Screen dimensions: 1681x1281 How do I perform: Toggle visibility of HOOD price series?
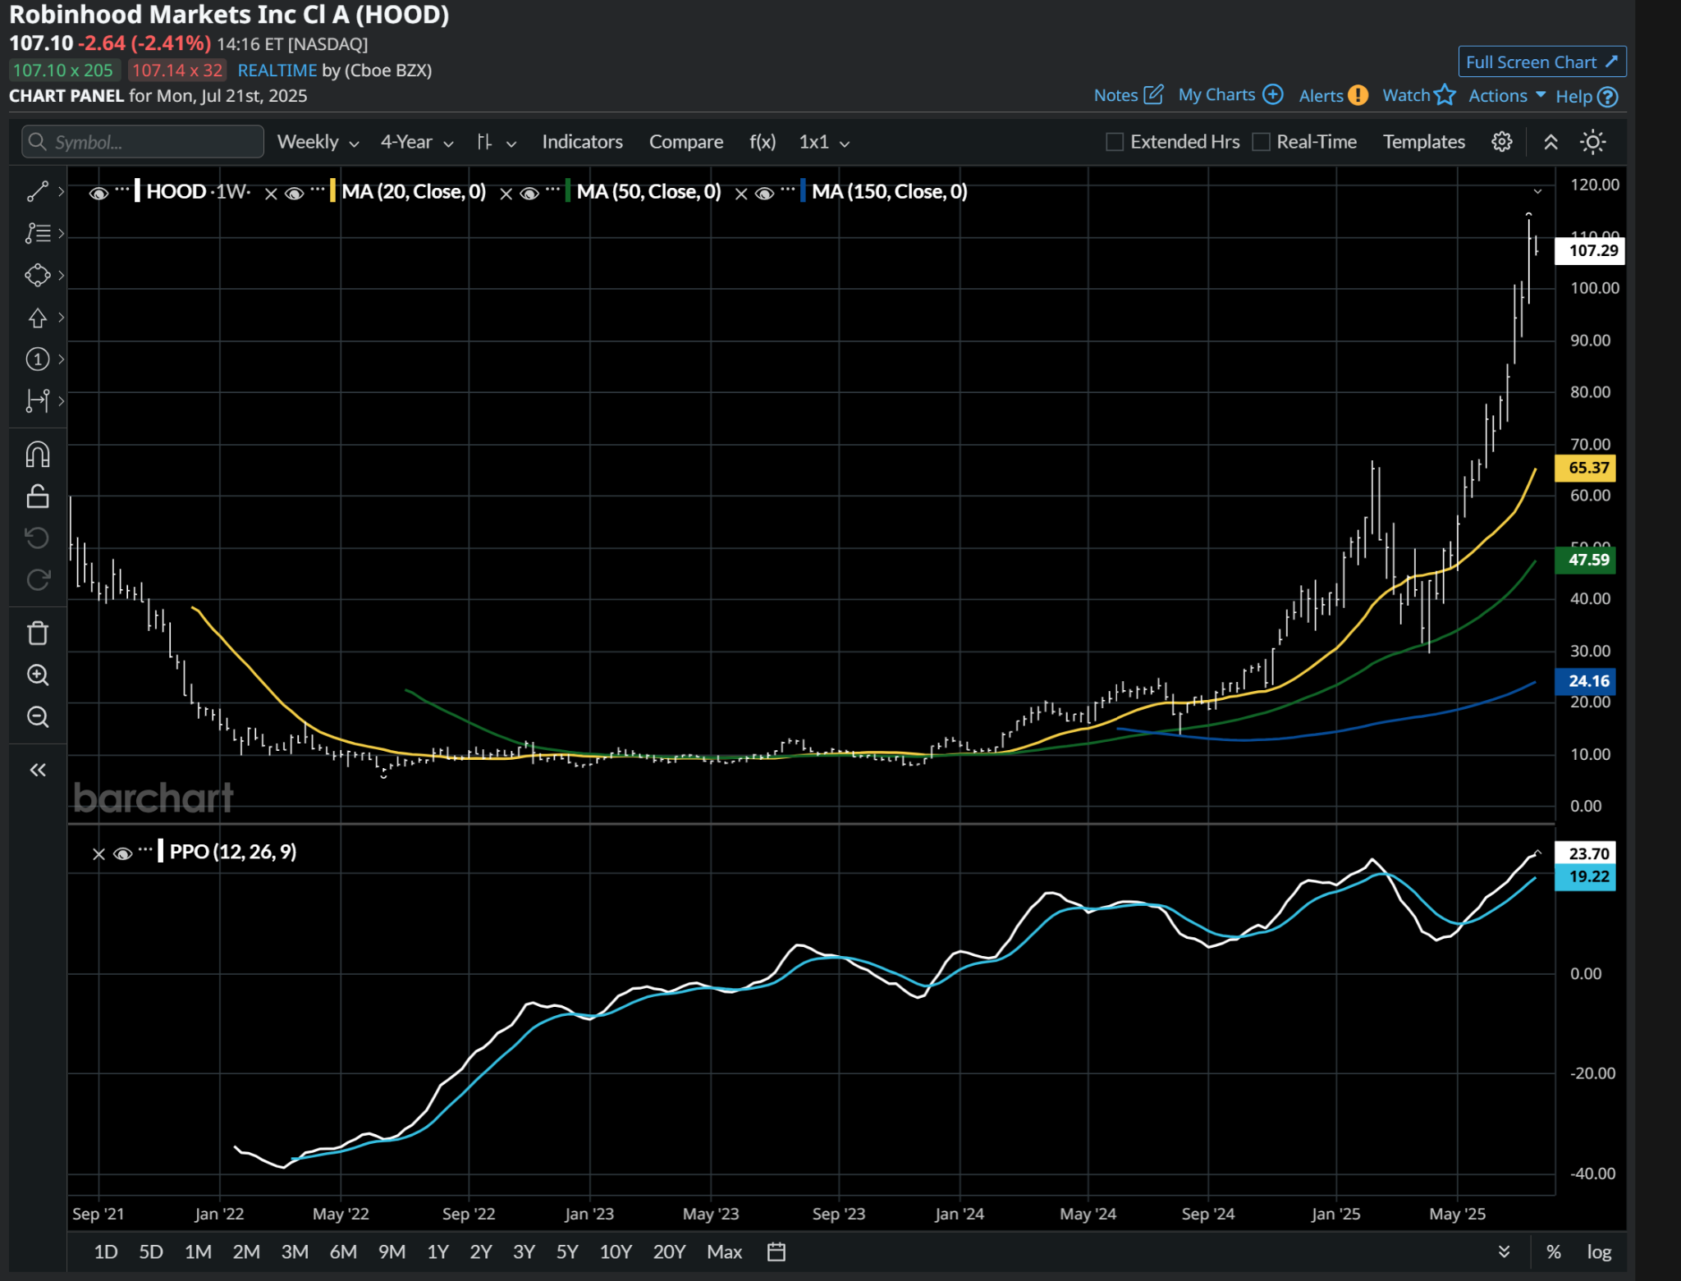pos(98,194)
